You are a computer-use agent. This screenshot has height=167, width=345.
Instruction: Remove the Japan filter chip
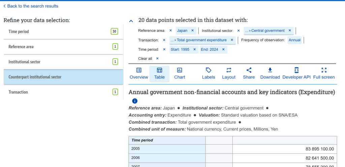point(192,31)
